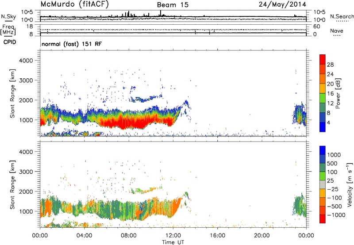This screenshot has width=354, height=245.
Task: Click the "08:00" time tick label
Action: 128,236
